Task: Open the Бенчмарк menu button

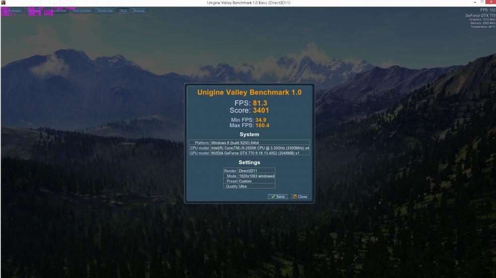Action: pos(12,11)
